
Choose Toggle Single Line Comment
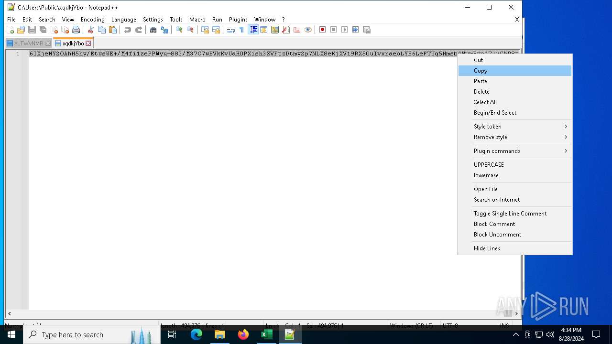pyautogui.click(x=515, y=214)
